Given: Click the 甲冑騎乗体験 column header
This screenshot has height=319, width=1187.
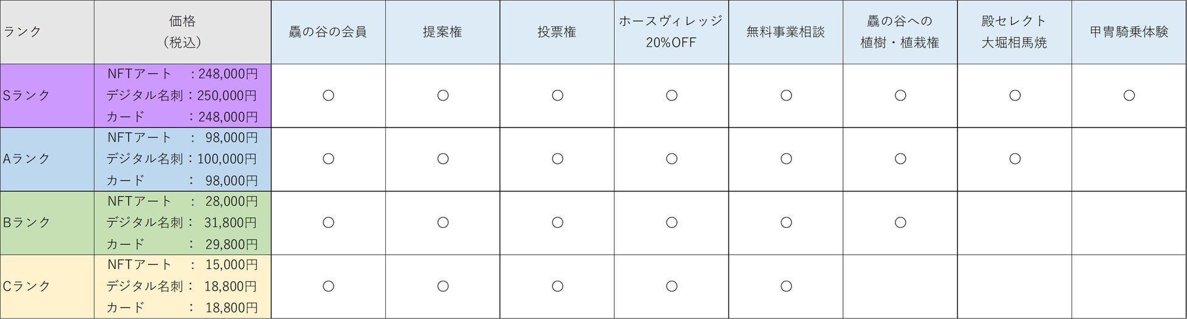Looking at the screenshot, I should tap(1129, 32).
